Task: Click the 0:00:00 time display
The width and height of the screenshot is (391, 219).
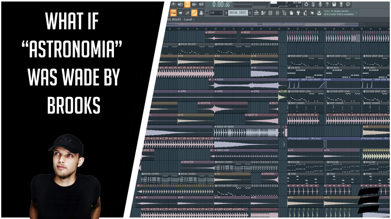Action: (221, 5)
